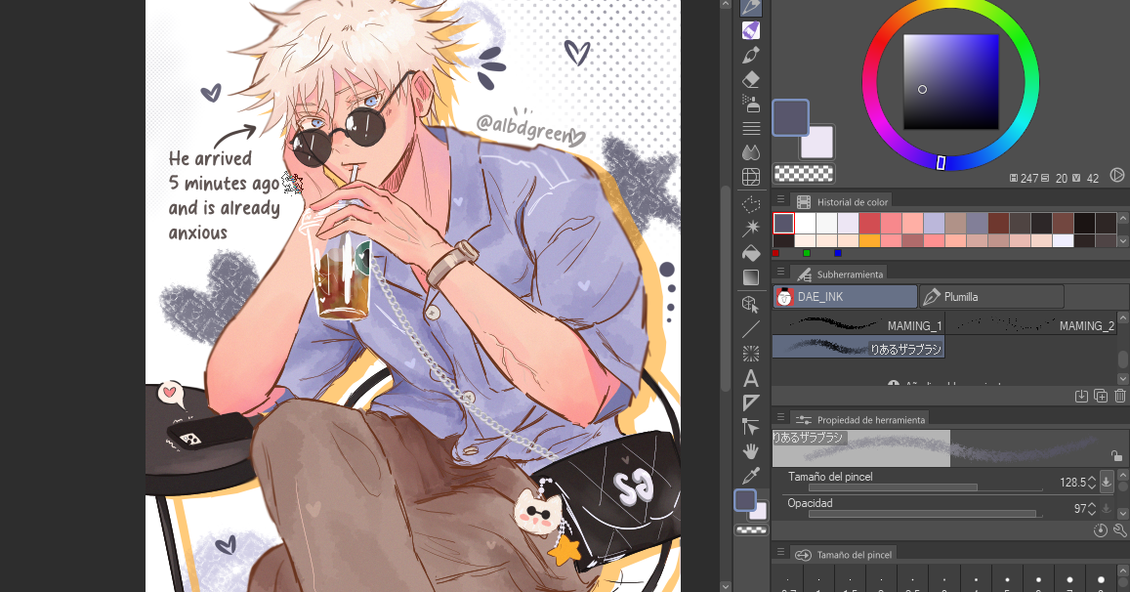This screenshot has height=592, width=1130.
Task: Open the Subherramienta panel menu
Action: pos(780,273)
